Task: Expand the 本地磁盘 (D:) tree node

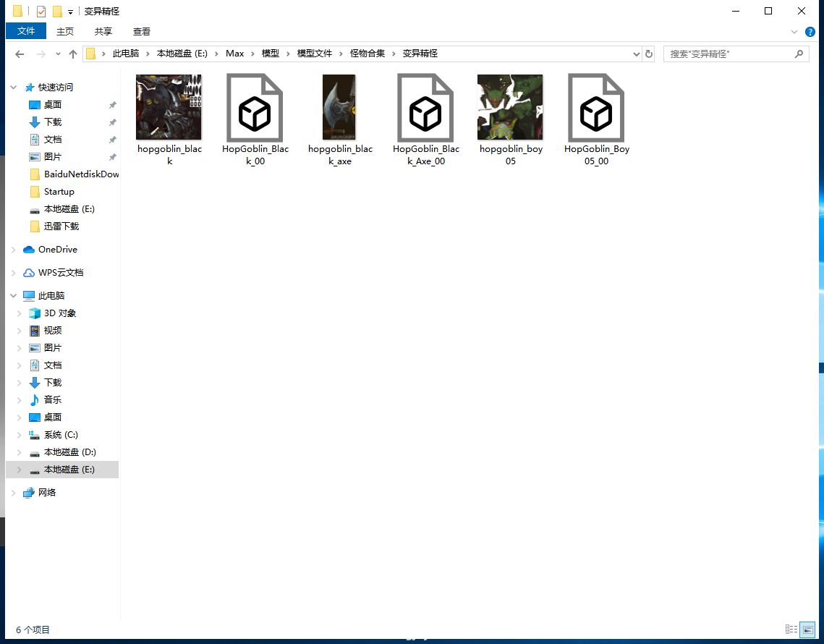Action: click(x=19, y=452)
